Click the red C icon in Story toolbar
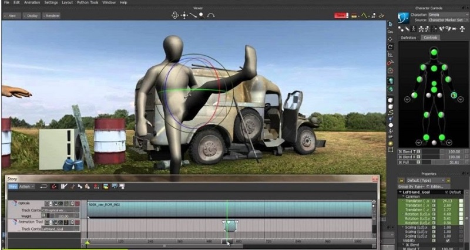This screenshot has width=470, height=250. [x=54, y=187]
